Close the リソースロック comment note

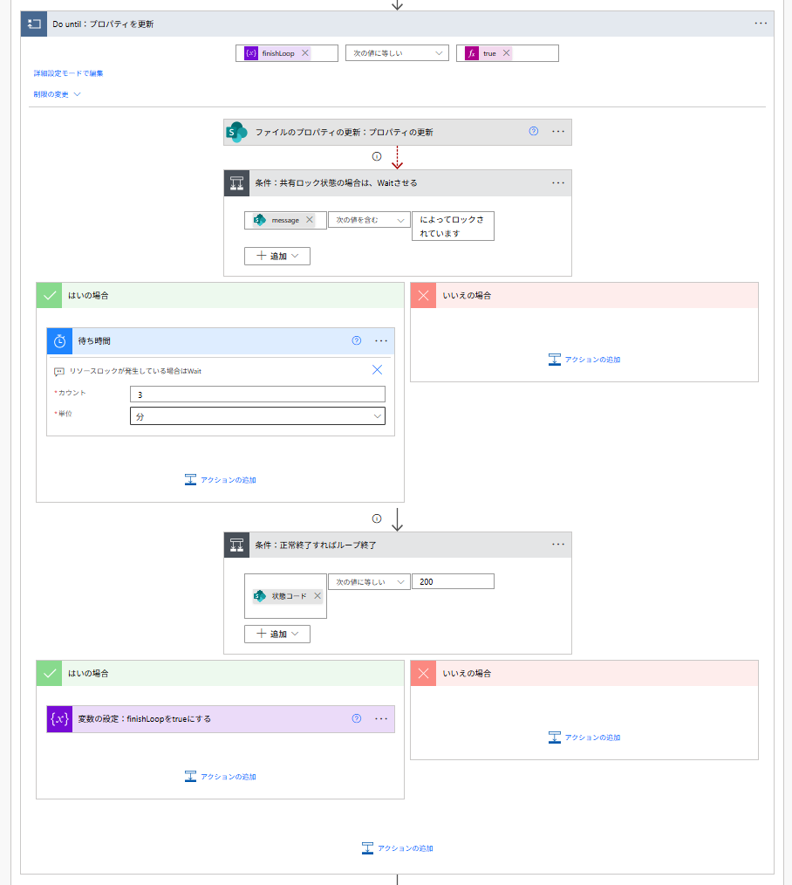pos(377,370)
